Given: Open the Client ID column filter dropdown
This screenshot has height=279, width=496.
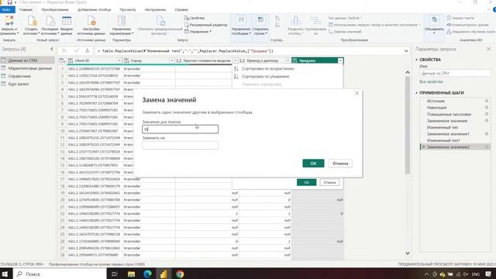Looking at the screenshot, I should coord(119,60).
